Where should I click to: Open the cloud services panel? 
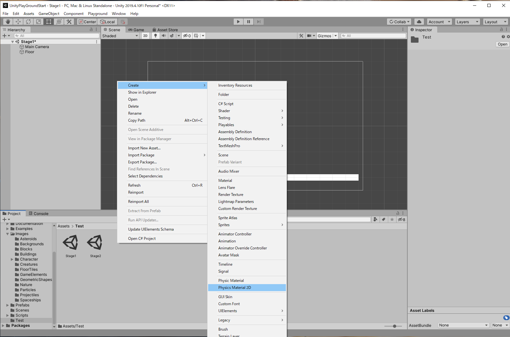(x=419, y=22)
